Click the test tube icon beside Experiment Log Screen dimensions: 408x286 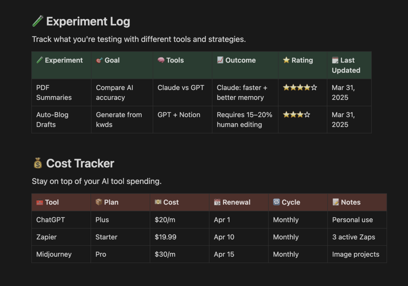pyautogui.click(x=38, y=21)
